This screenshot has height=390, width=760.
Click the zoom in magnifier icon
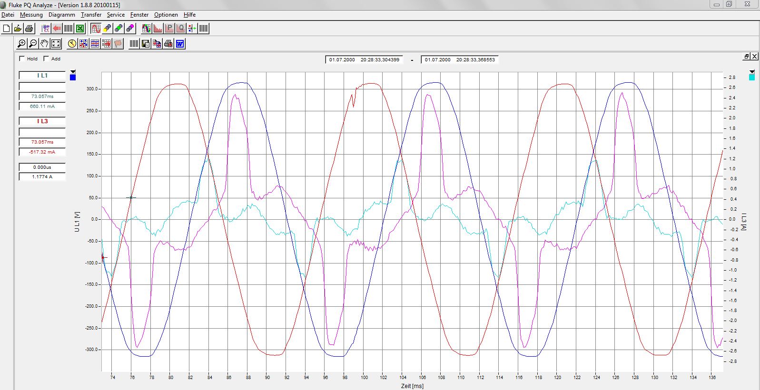pyautogui.click(x=21, y=44)
